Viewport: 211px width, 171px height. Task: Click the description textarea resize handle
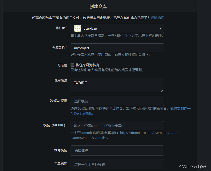[162, 91]
